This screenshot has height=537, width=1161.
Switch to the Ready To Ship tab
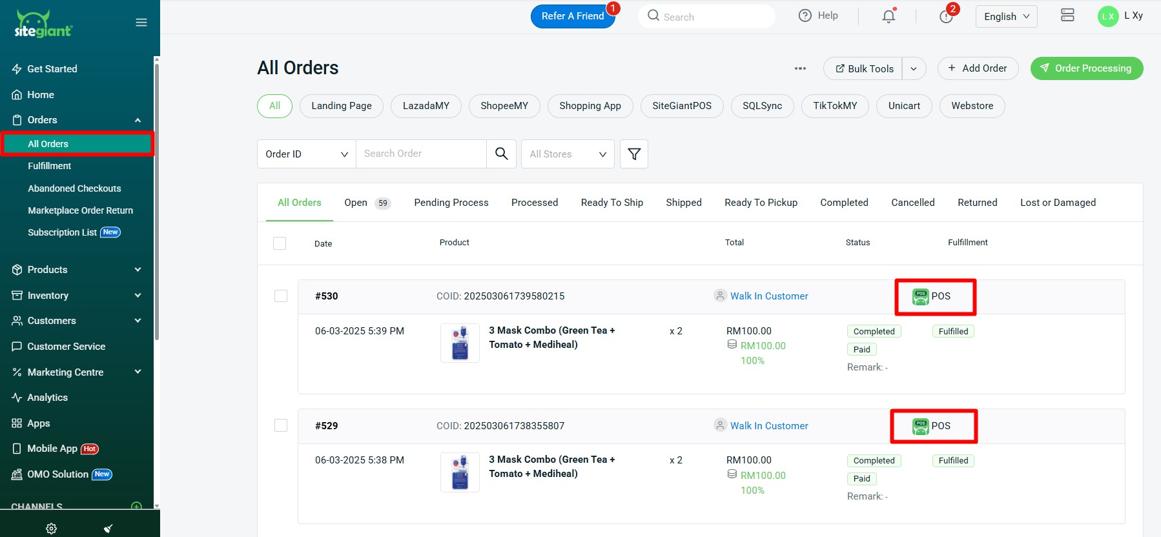(611, 203)
